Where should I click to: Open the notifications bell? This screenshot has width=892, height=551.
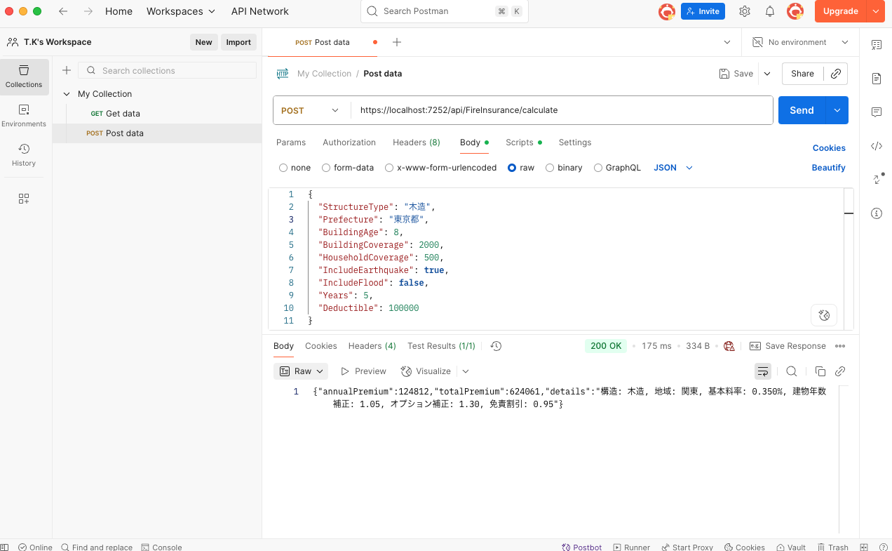770,11
